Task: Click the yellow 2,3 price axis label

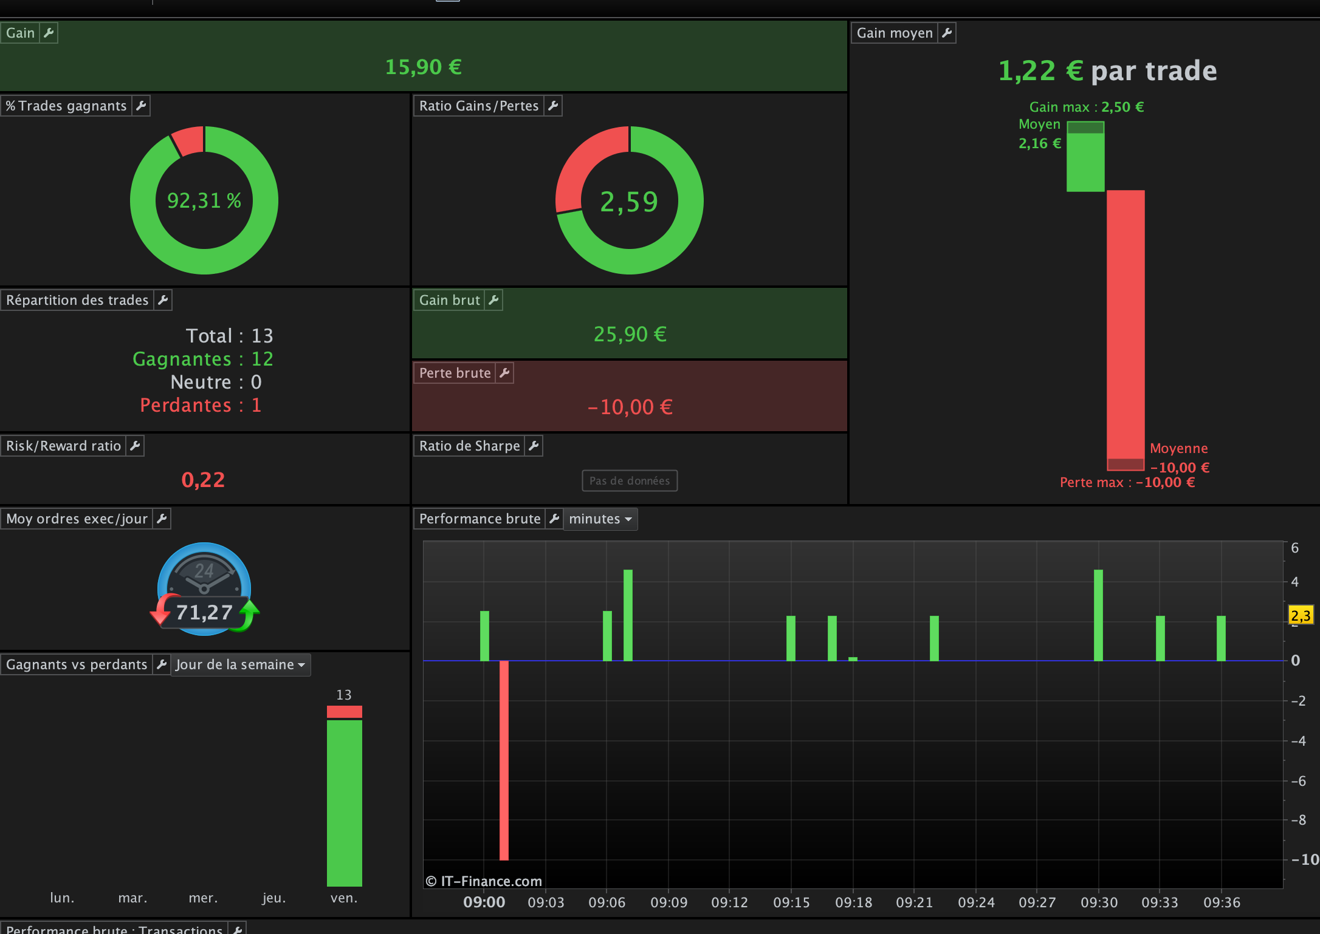Action: click(1301, 615)
